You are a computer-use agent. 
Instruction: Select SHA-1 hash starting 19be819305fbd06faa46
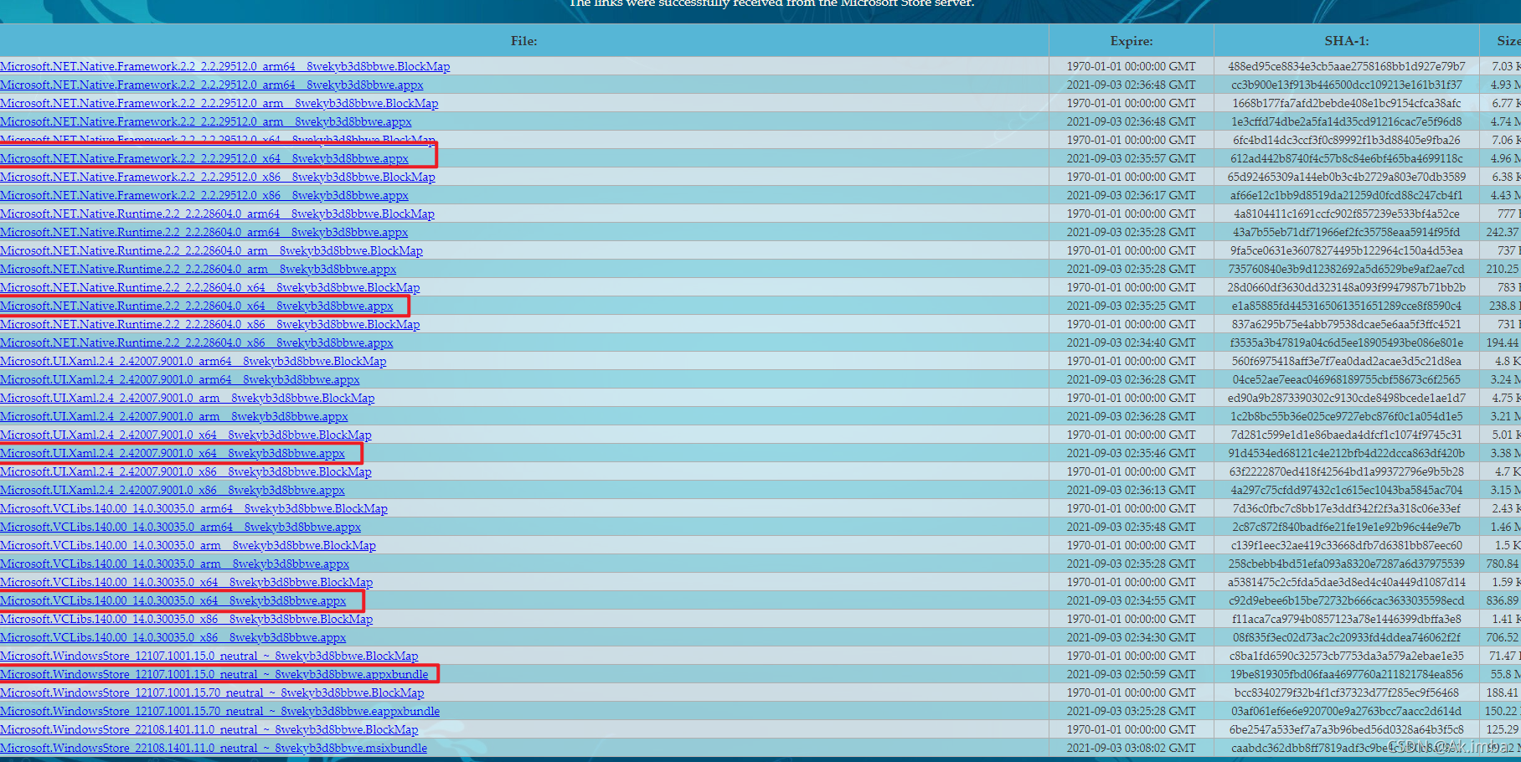(1347, 674)
